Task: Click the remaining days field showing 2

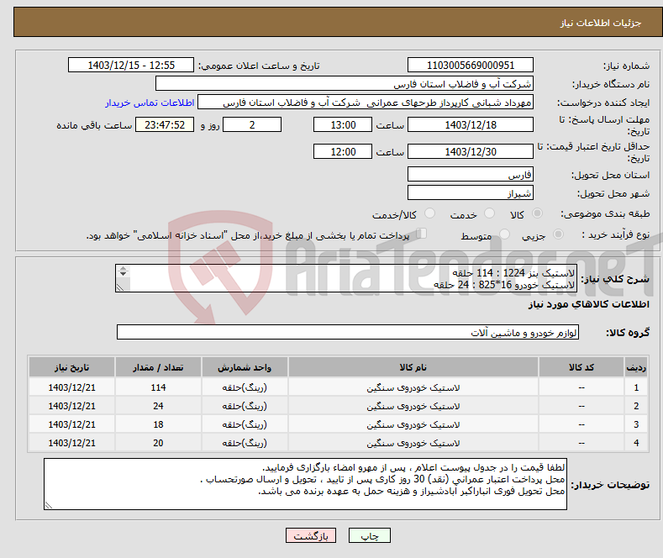Action: (x=252, y=124)
